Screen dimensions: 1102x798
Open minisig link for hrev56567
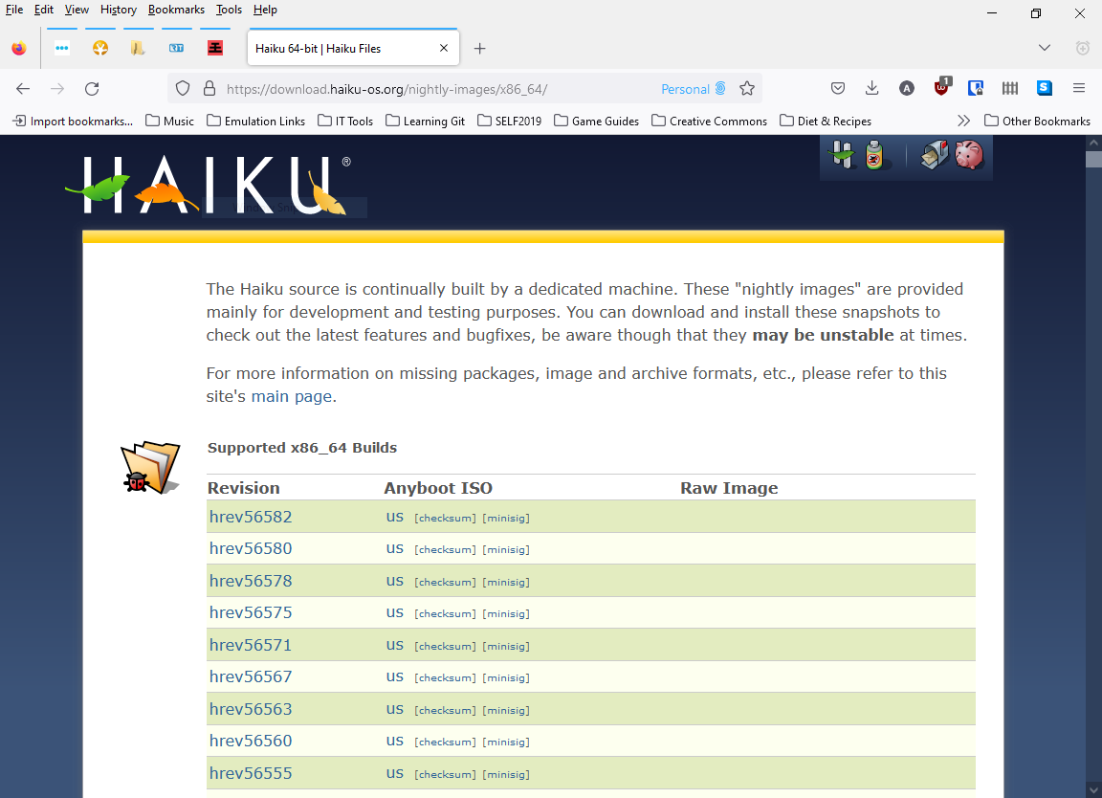point(506,677)
